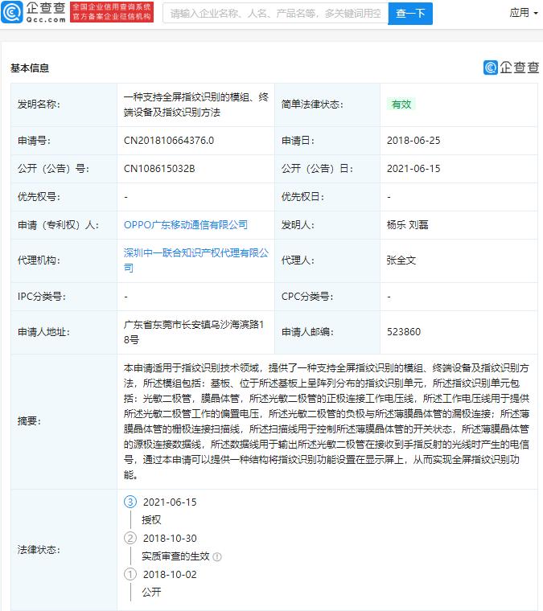
Task: Click agent name 张全文
Action: tap(401, 260)
